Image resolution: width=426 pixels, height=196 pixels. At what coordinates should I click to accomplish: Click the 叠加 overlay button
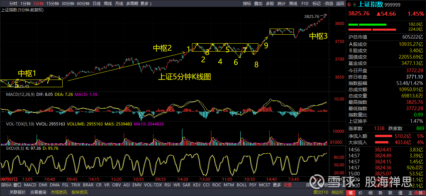point(258,3)
